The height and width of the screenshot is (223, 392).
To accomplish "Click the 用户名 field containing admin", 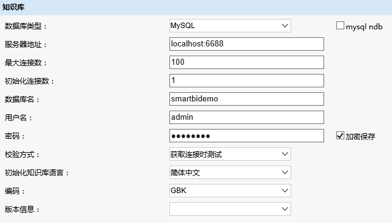I will point(246,117).
